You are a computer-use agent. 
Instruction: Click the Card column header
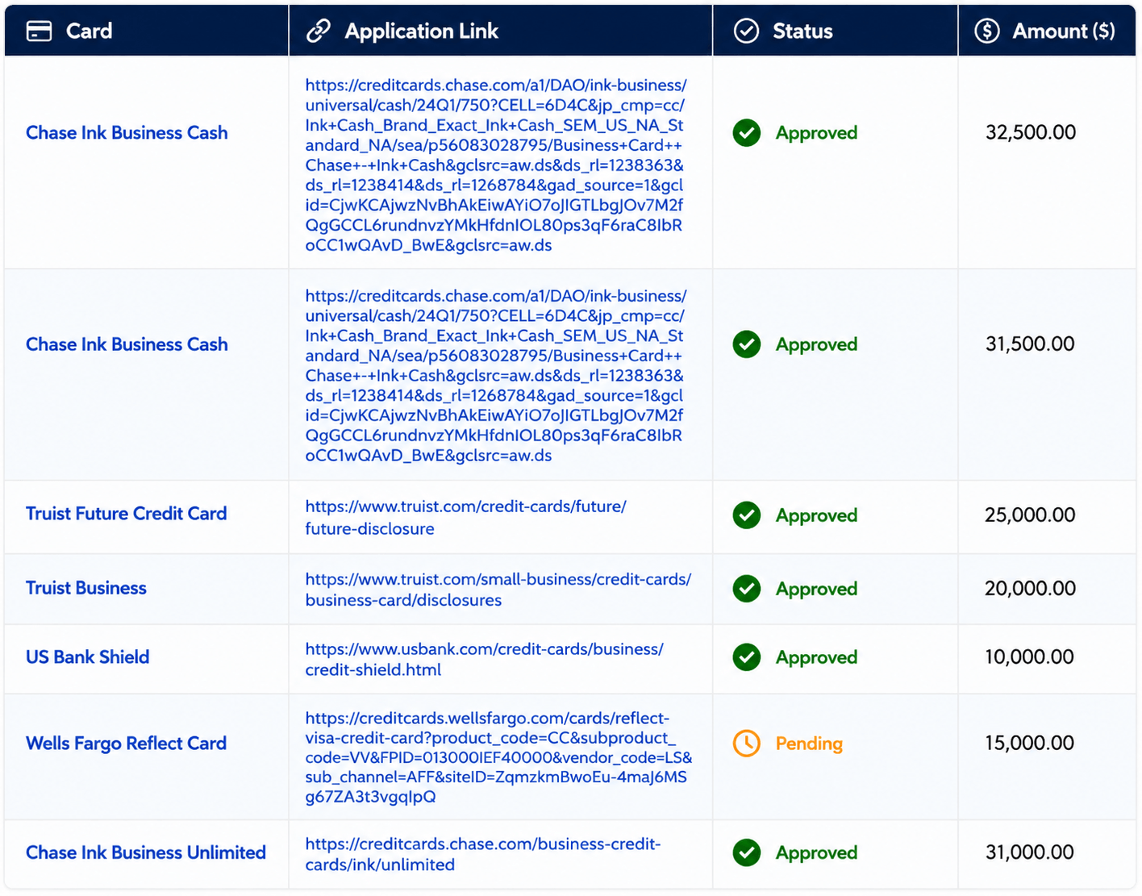146,31
